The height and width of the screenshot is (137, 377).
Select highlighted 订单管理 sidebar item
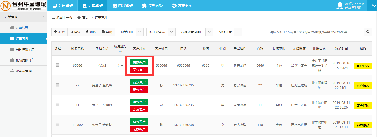[x=24, y=38]
